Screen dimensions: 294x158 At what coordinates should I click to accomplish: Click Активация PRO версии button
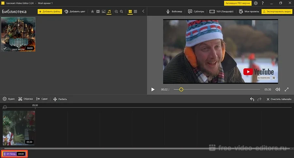(237, 3)
